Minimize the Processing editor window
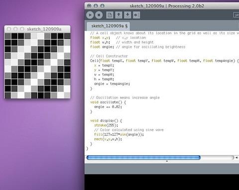The width and height of the screenshot is (239, 190). (x=96, y=6)
